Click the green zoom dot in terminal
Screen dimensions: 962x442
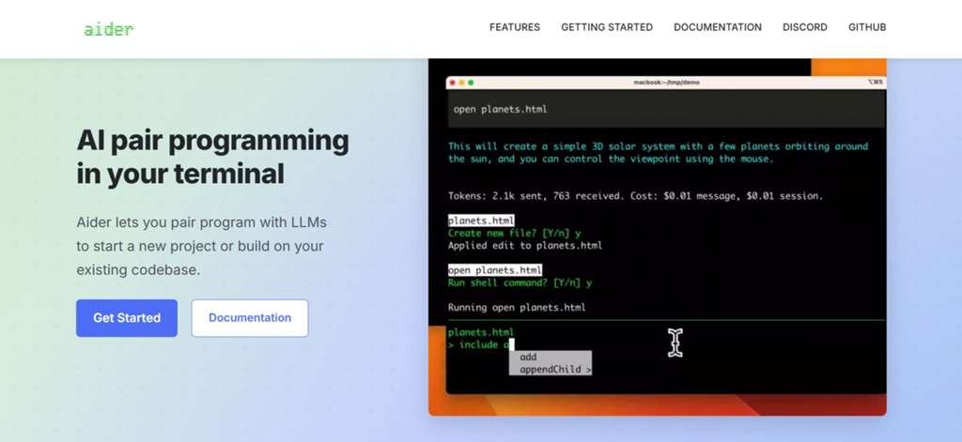click(472, 83)
